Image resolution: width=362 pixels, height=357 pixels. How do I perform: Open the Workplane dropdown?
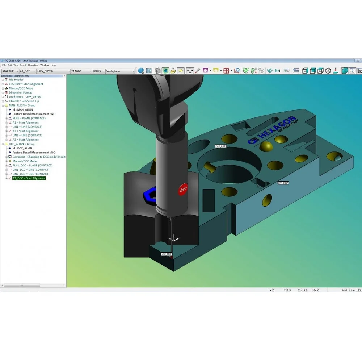click(x=133, y=71)
